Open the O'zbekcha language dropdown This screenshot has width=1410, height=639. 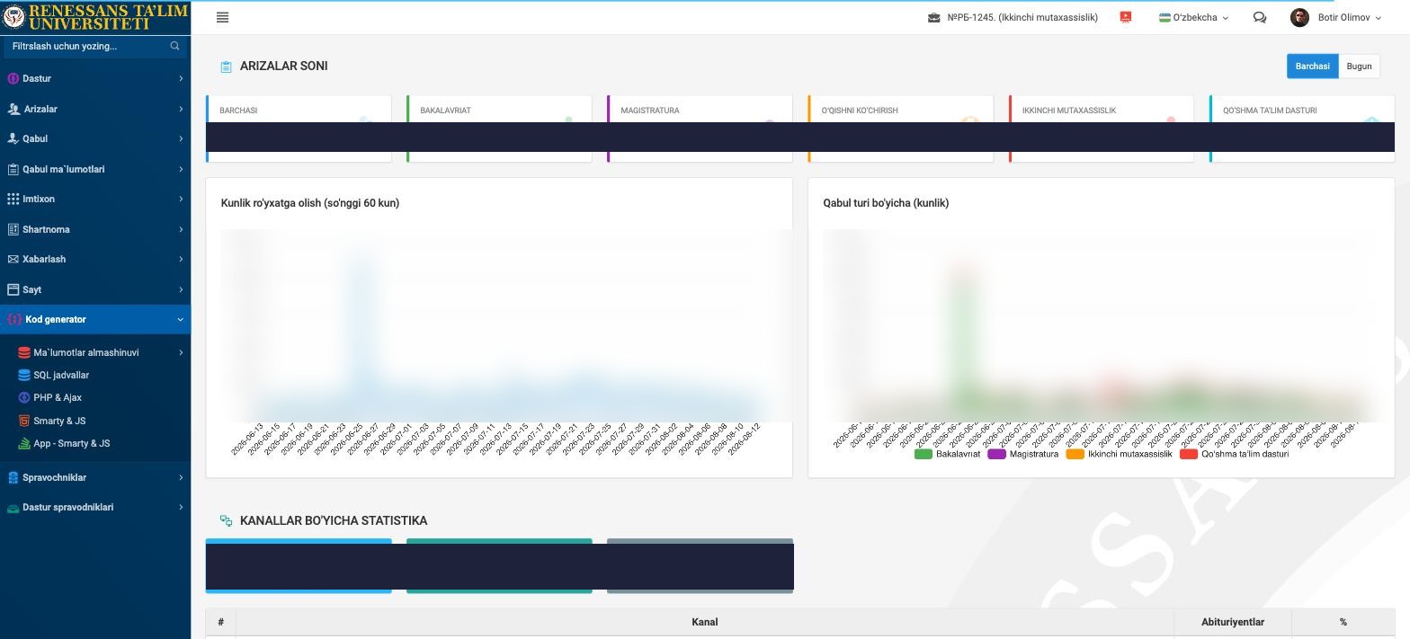tap(1193, 17)
